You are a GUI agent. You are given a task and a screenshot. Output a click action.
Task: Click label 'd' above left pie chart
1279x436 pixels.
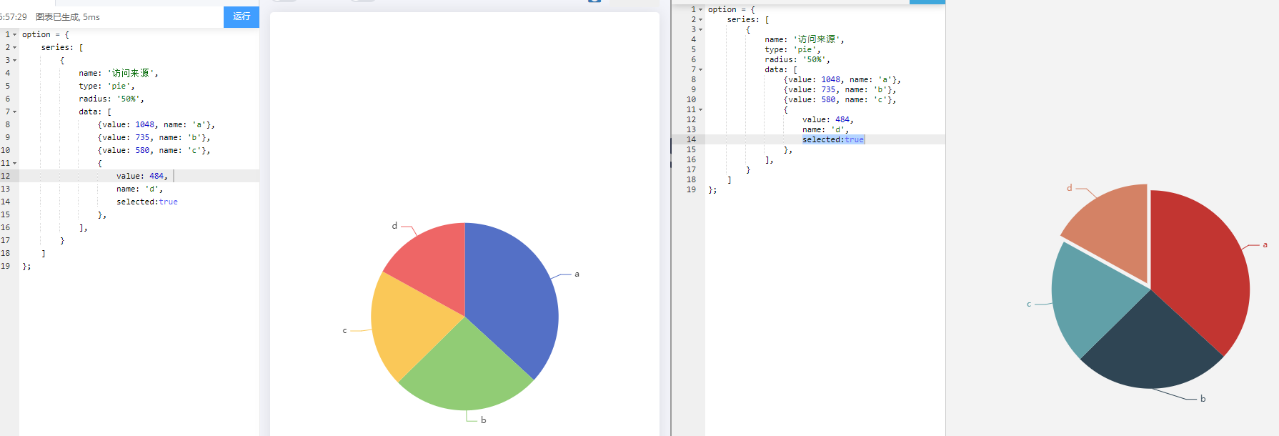[x=394, y=226]
